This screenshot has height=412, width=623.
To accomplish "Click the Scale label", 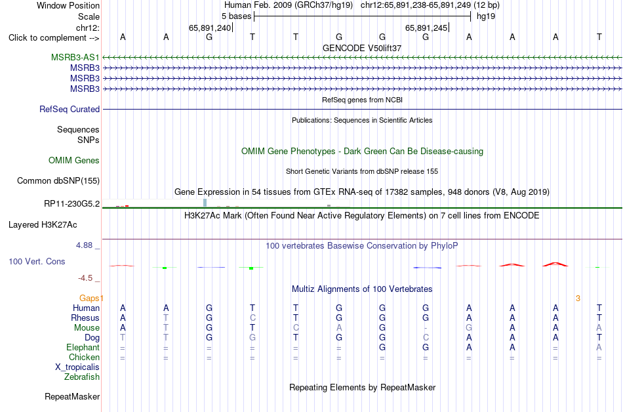I will coord(89,16).
